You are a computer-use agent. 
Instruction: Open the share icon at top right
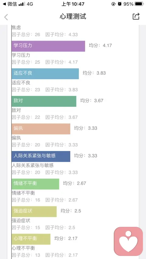[x=136, y=16]
